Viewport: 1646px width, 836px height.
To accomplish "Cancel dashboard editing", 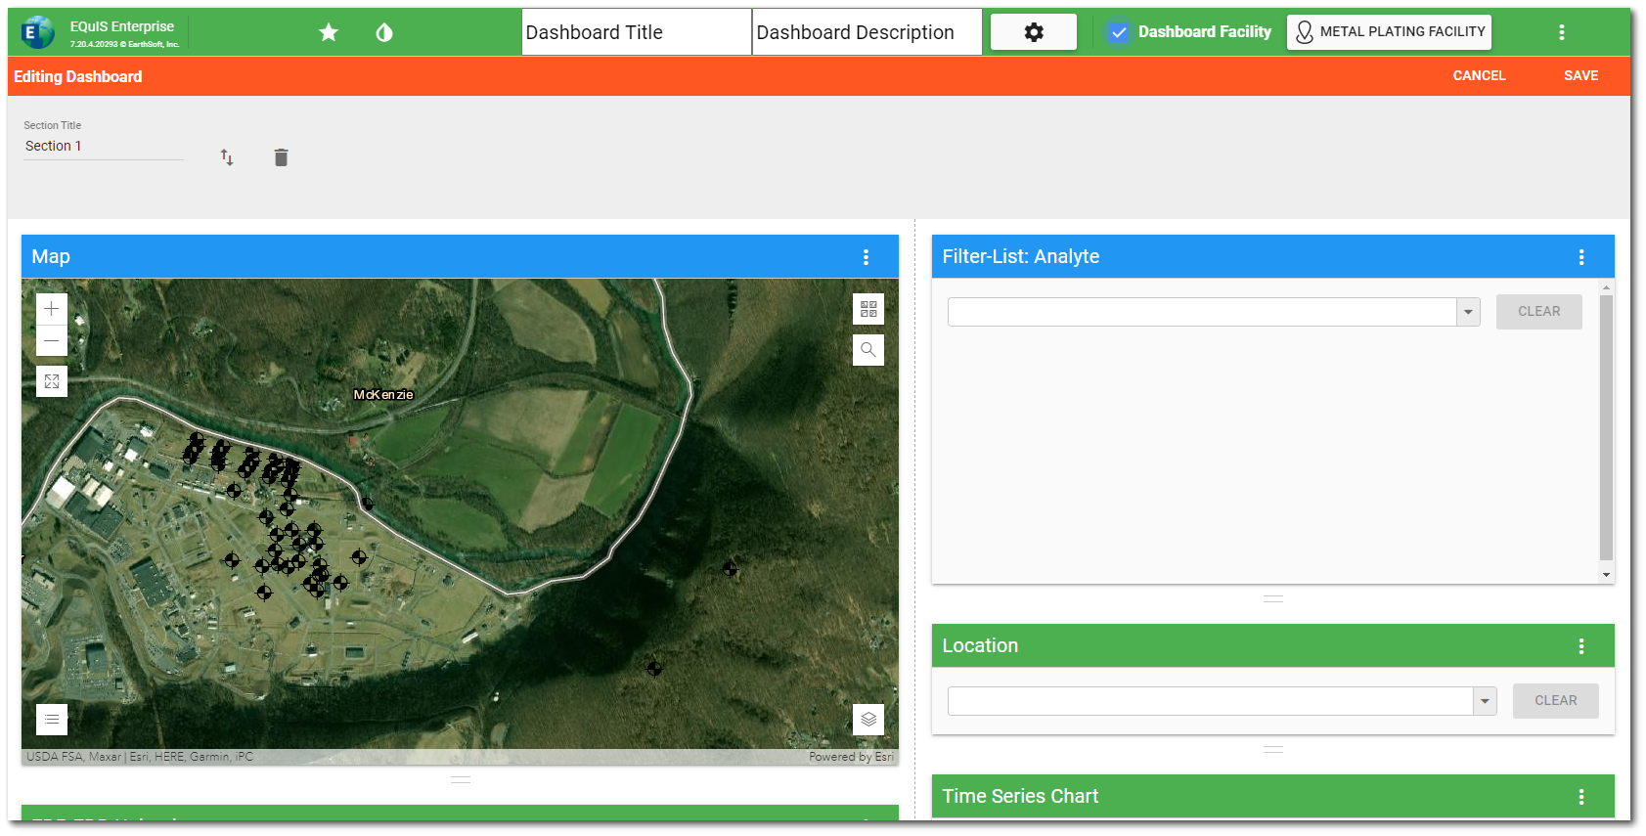I will pyautogui.click(x=1479, y=75).
